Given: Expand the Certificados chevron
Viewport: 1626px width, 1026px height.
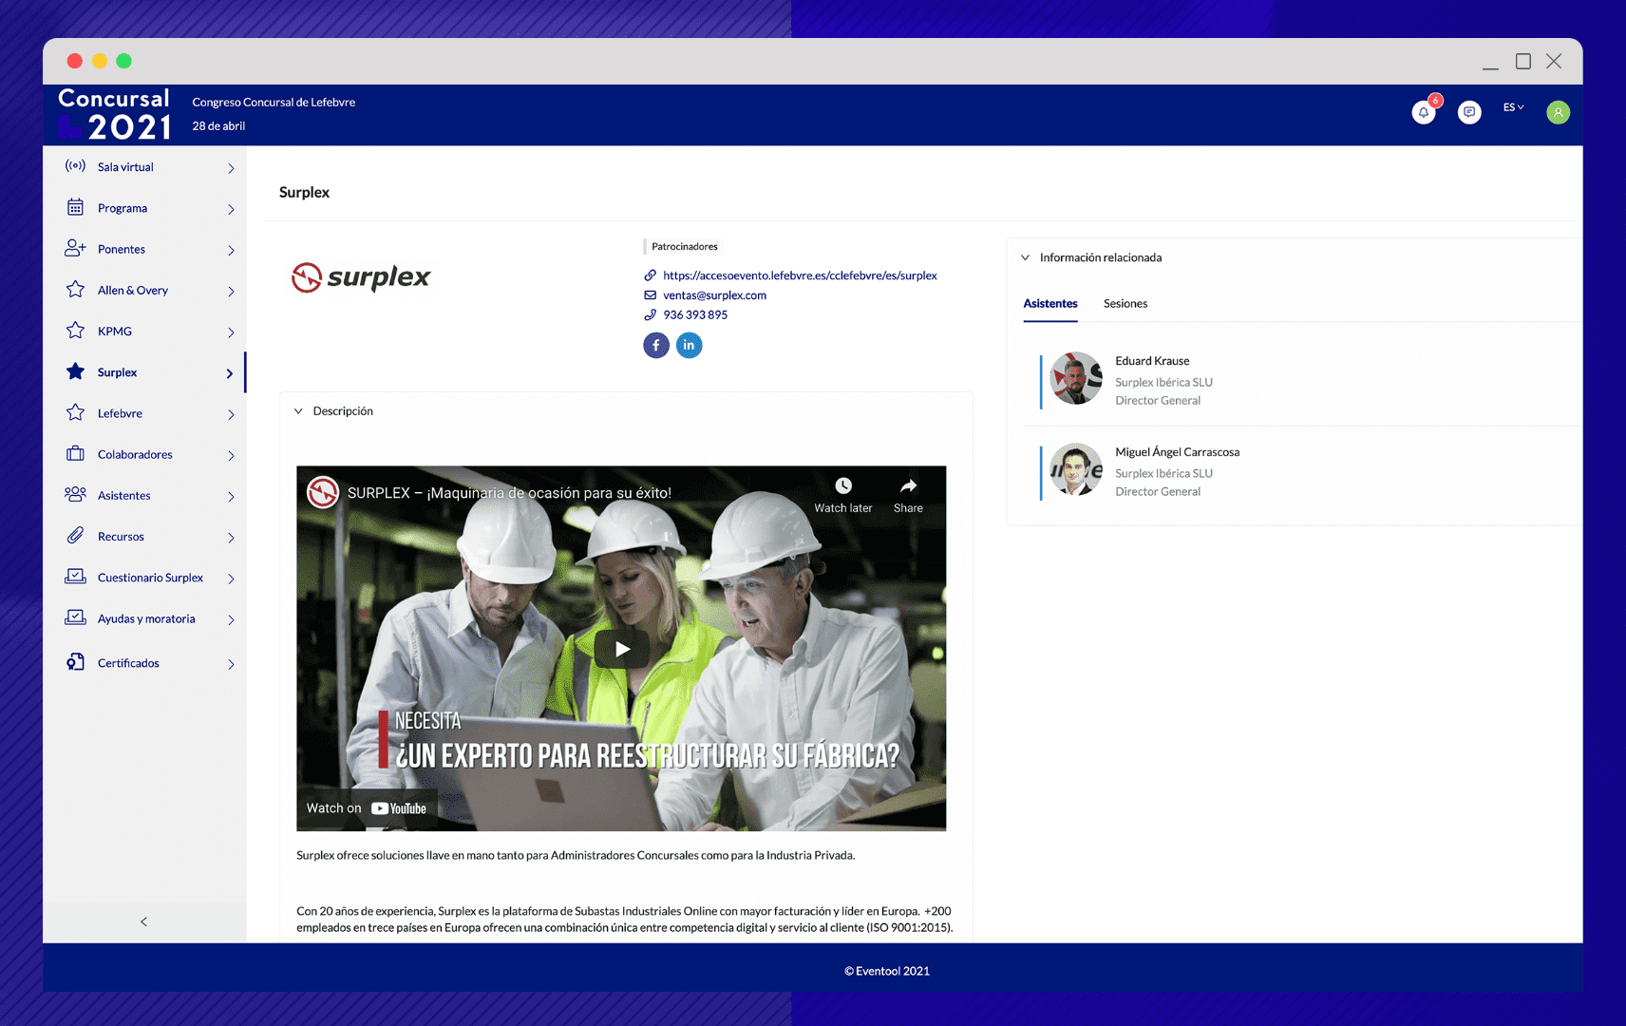Looking at the screenshot, I should pos(231,664).
